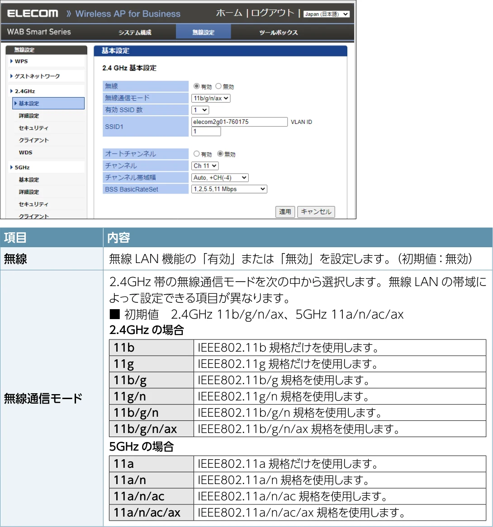Select 有効 radio for 無線
The width and height of the screenshot is (493, 527).
pyautogui.click(x=196, y=86)
